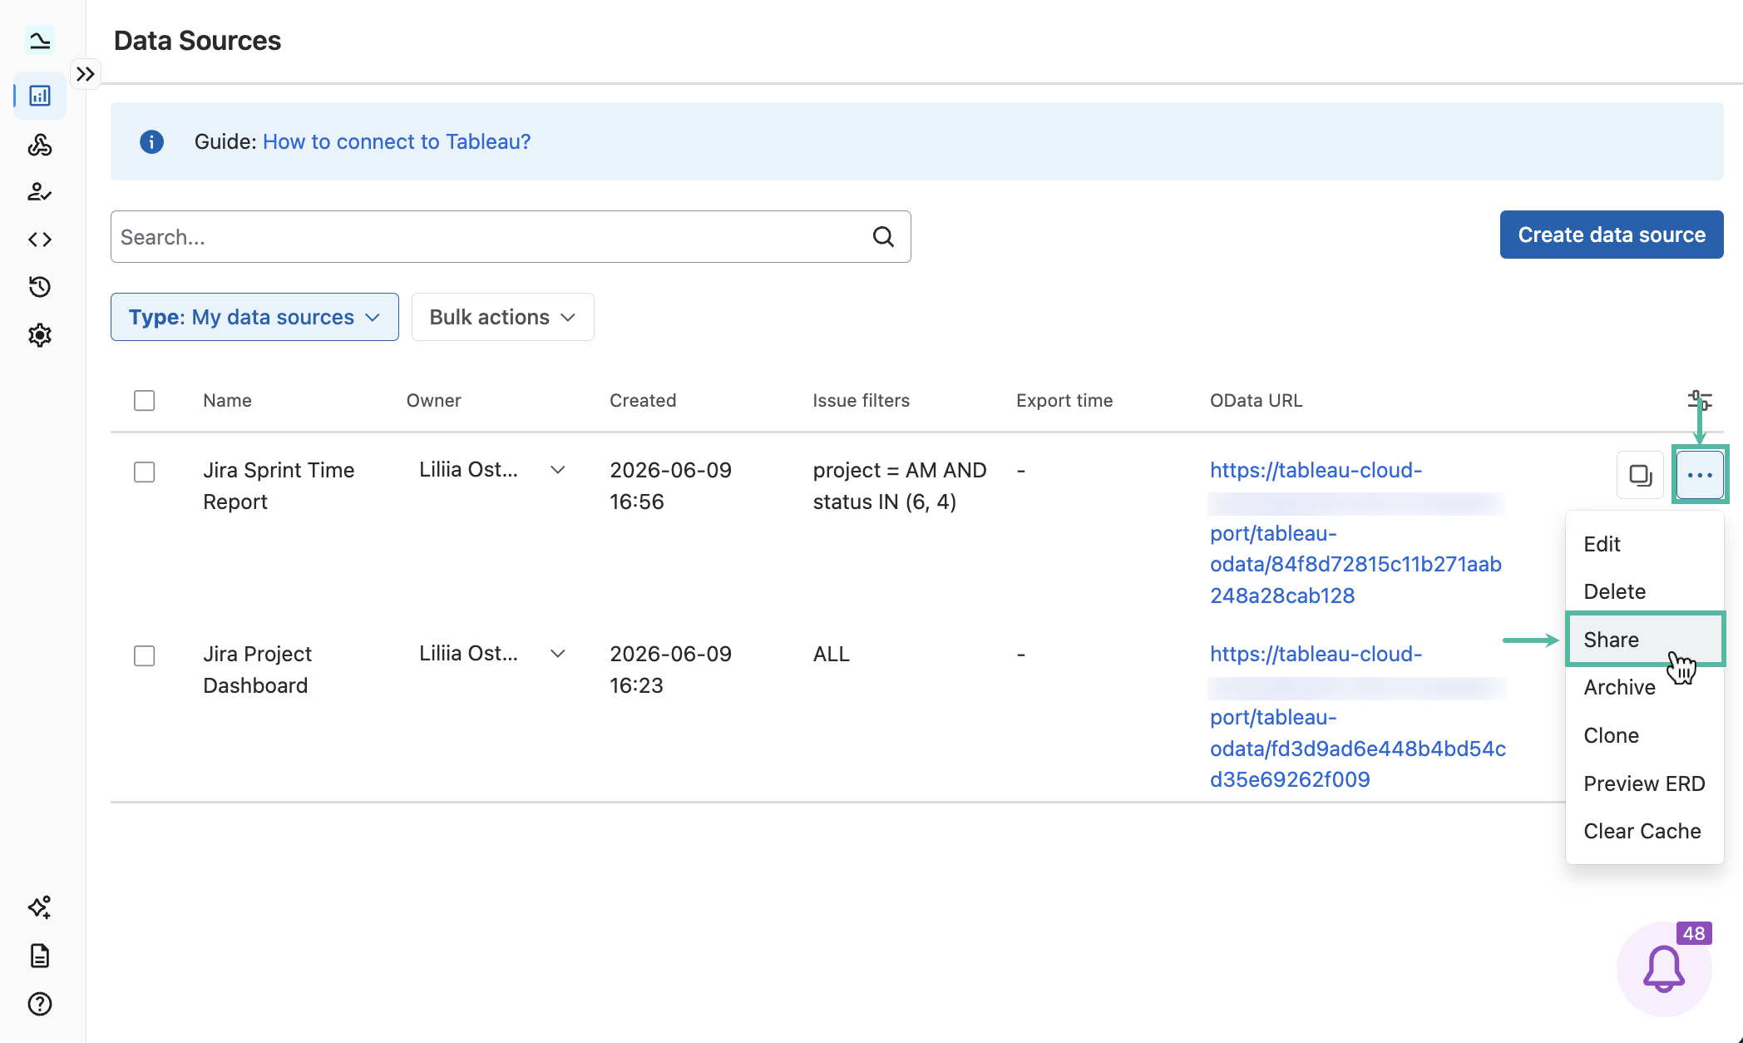Open the settings gear icon

[40, 335]
